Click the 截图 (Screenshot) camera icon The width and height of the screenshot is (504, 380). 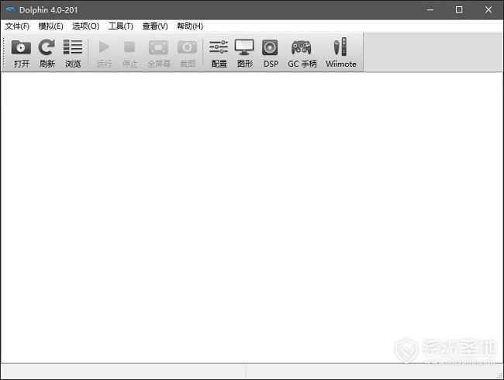pos(187,47)
